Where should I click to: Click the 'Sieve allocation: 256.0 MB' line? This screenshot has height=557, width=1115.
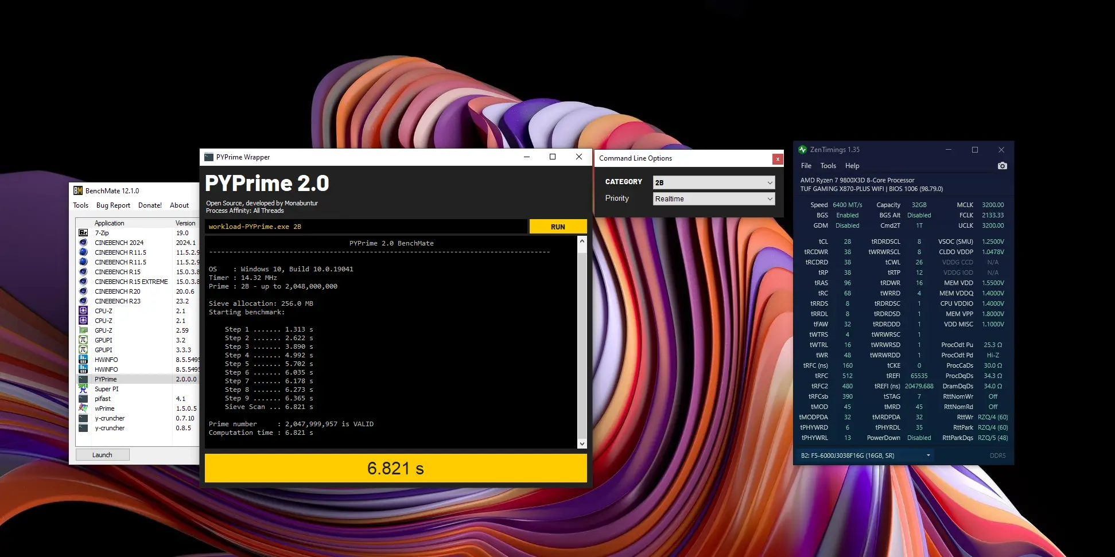coord(261,303)
